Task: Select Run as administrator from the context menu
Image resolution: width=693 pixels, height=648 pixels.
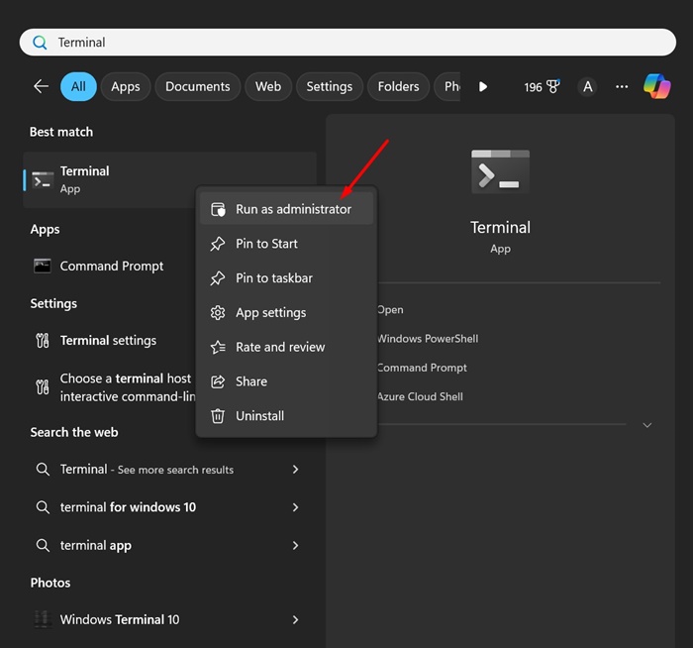Action: point(293,209)
